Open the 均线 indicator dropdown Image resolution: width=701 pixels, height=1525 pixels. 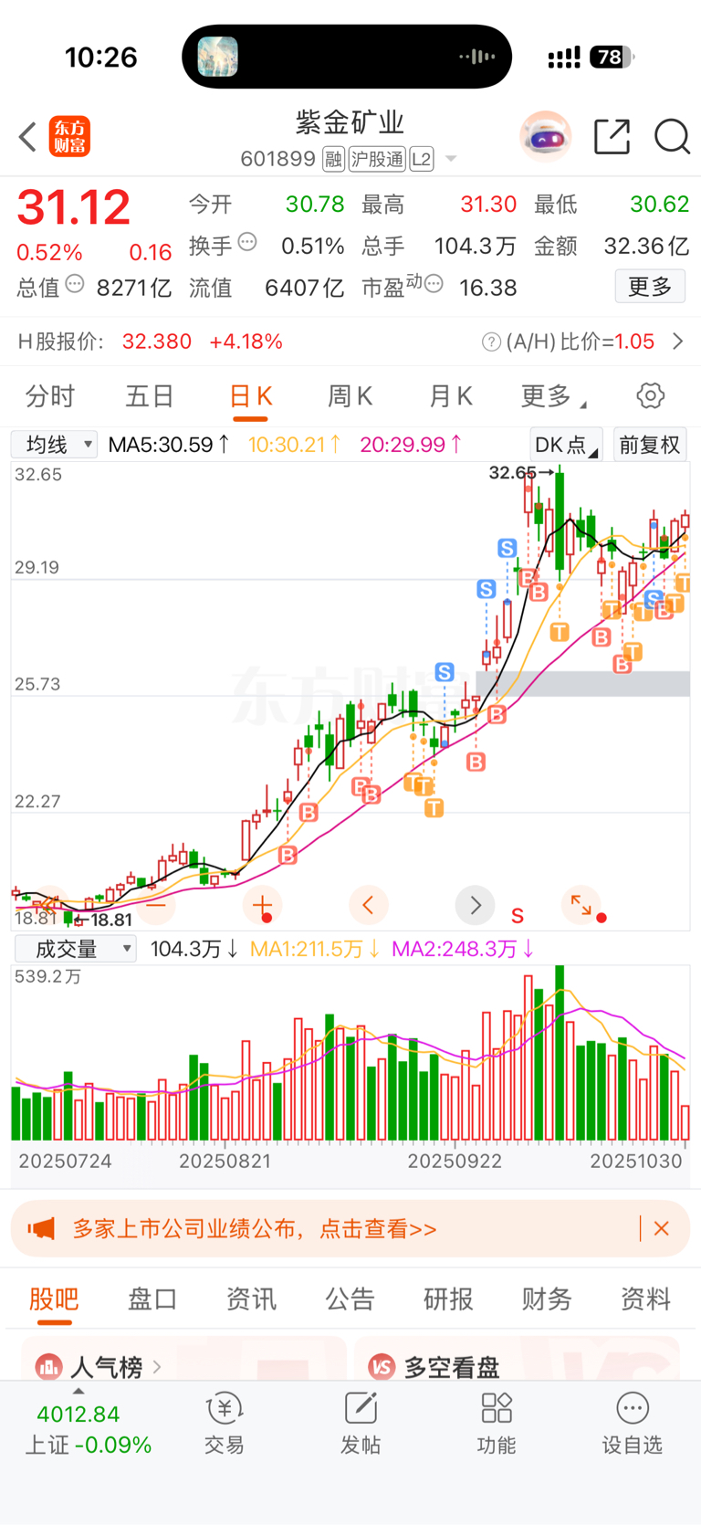pyautogui.click(x=54, y=445)
